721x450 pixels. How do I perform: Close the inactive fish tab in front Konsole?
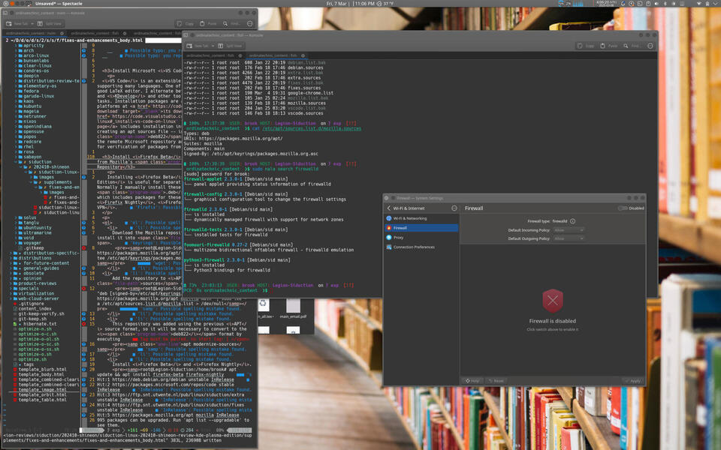(x=240, y=55)
